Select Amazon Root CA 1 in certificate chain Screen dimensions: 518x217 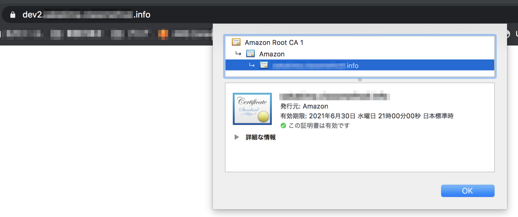(360, 42)
